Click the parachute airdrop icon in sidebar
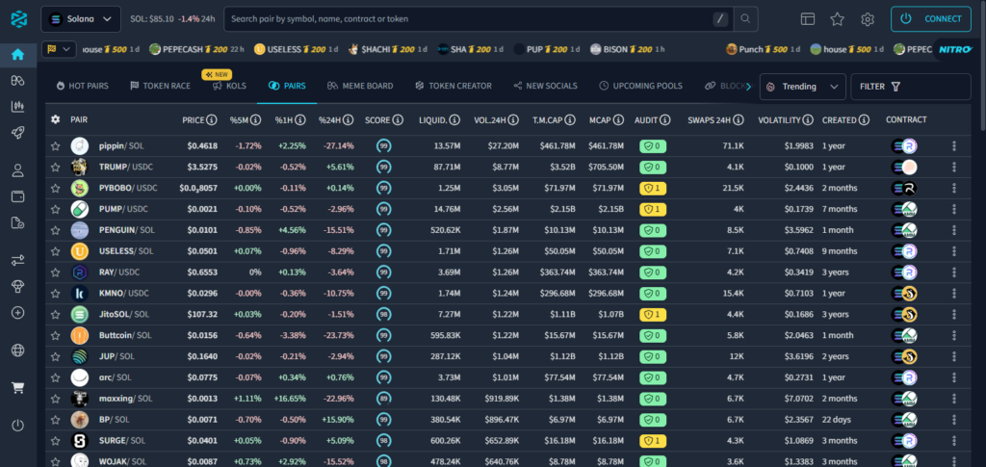The height and width of the screenshot is (467, 986). 17,286
